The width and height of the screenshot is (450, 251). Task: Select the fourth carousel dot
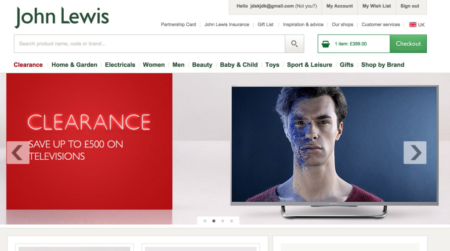point(231,221)
